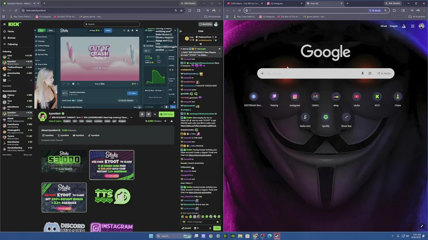This screenshot has height=240, width=428.
Task: Open chat settings gear icon
Action: (210, 228)
